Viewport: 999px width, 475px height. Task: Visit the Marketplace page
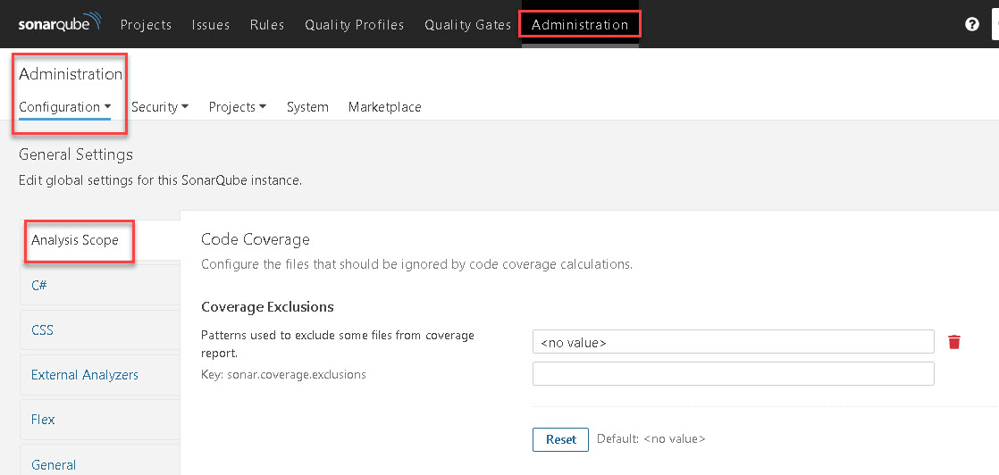tap(384, 107)
